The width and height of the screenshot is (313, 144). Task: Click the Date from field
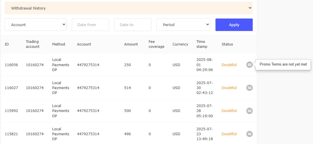(90, 25)
